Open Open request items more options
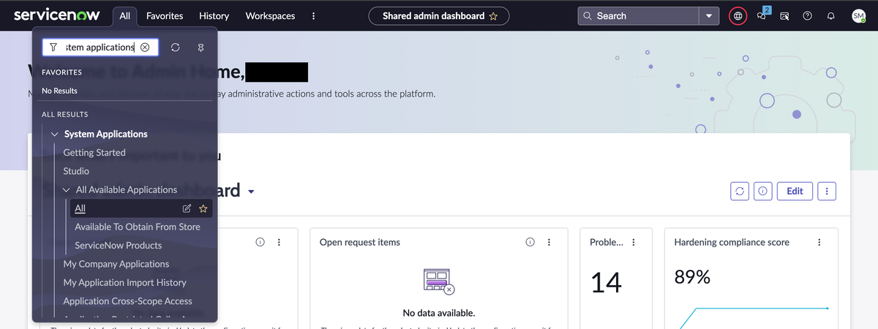This screenshot has width=878, height=329. coord(549,243)
